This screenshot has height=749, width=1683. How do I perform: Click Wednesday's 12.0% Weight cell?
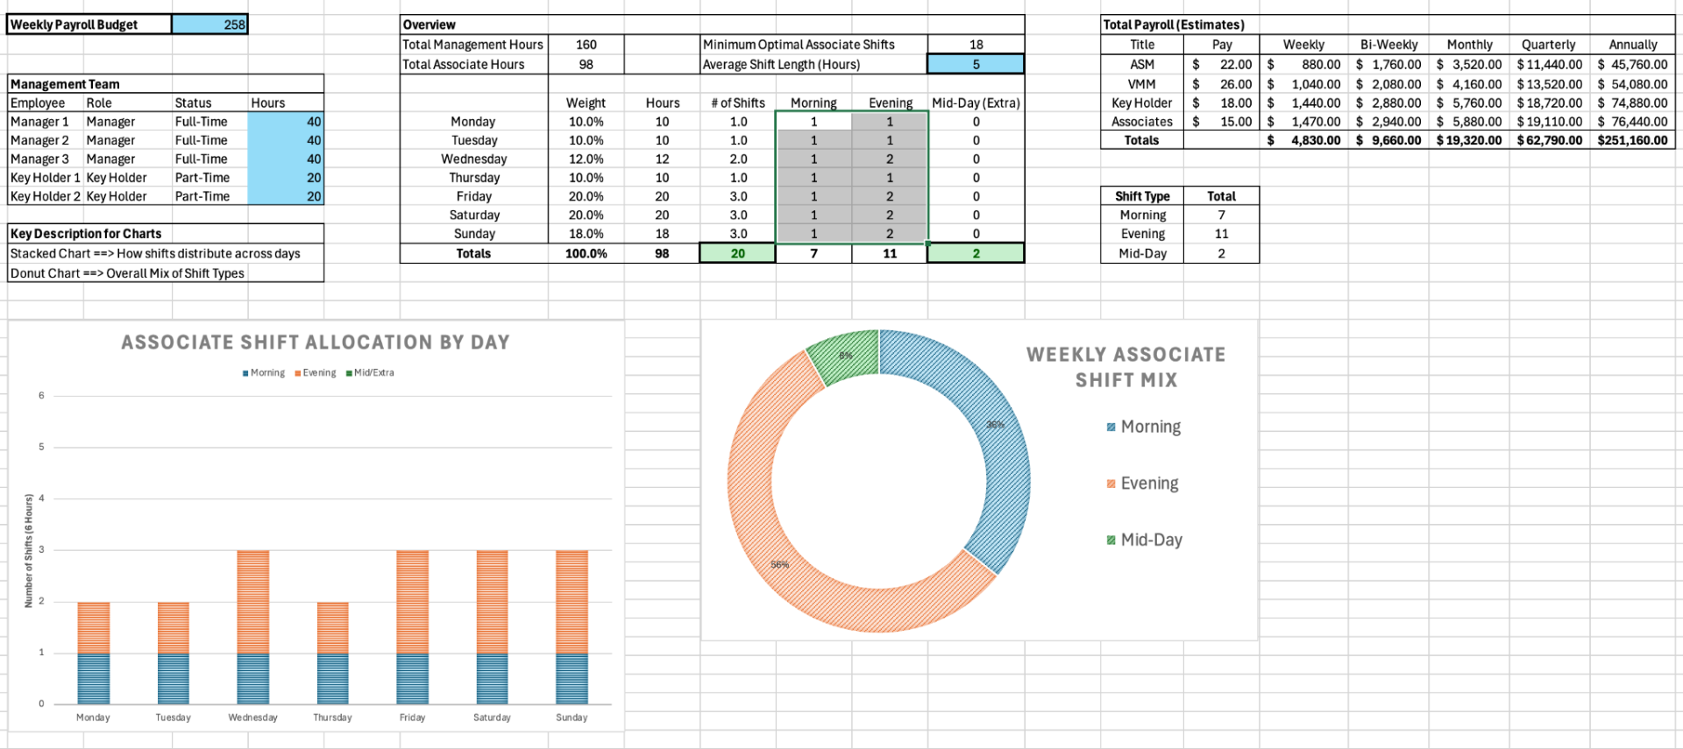pos(586,159)
